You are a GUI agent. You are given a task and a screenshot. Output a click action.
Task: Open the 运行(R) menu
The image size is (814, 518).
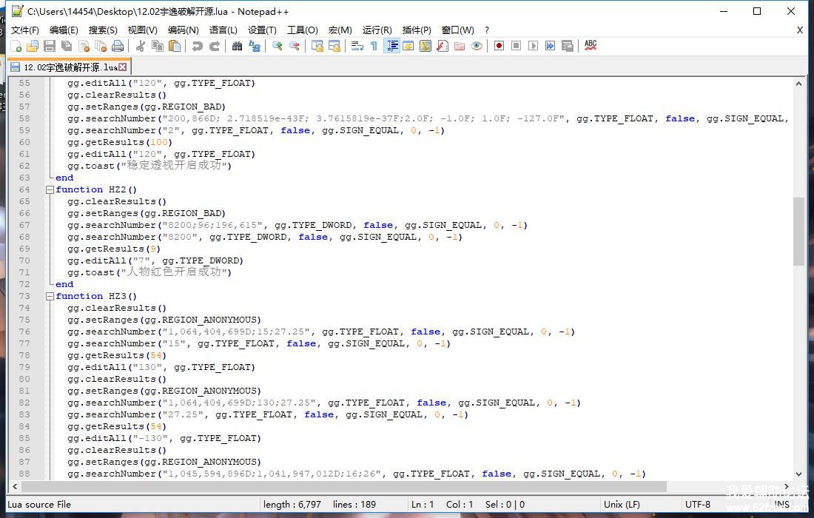coord(377,30)
